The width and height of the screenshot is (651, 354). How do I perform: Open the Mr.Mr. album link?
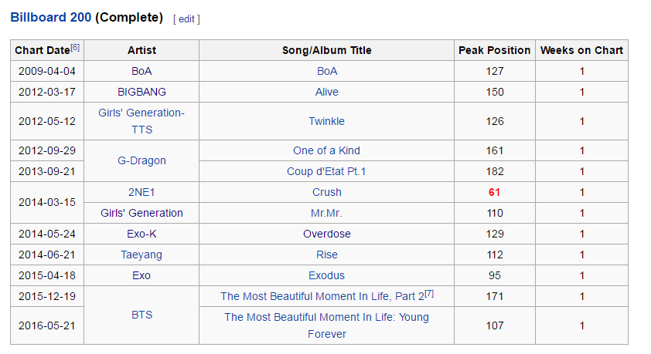(327, 213)
